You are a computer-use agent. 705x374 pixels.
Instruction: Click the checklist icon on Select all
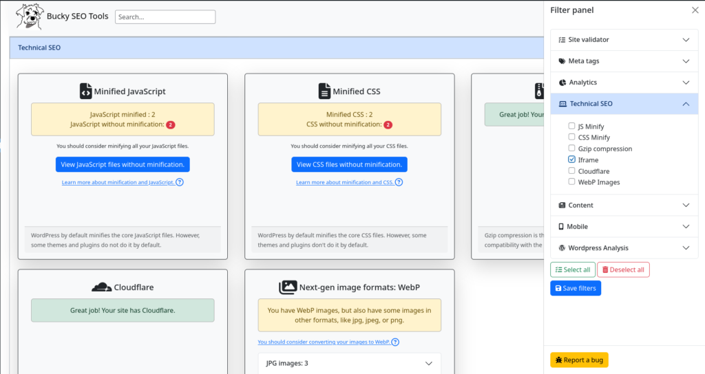(x=559, y=269)
